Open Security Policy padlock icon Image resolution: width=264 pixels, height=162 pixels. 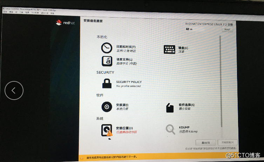tap(107, 83)
